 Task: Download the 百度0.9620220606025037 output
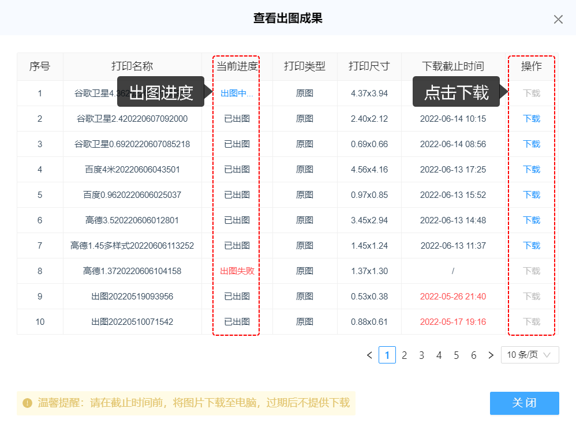coord(531,194)
